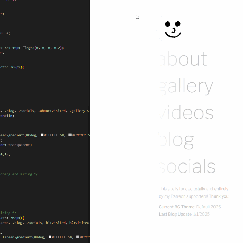This screenshot has height=243, width=243.
Task: Click the 'Thank you!' text on the webpage
Action: 219,196
